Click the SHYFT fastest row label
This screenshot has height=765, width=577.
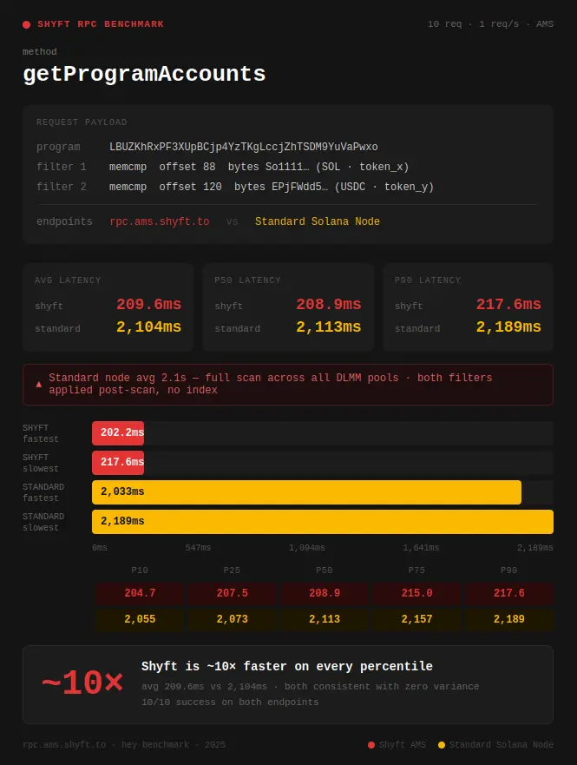click(41, 433)
